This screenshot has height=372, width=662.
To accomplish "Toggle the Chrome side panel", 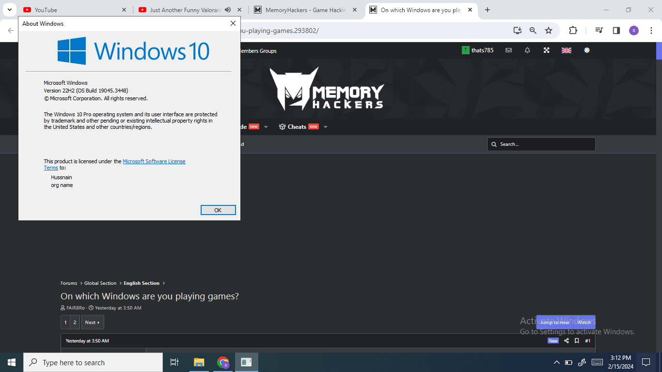I will click(616, 31).
